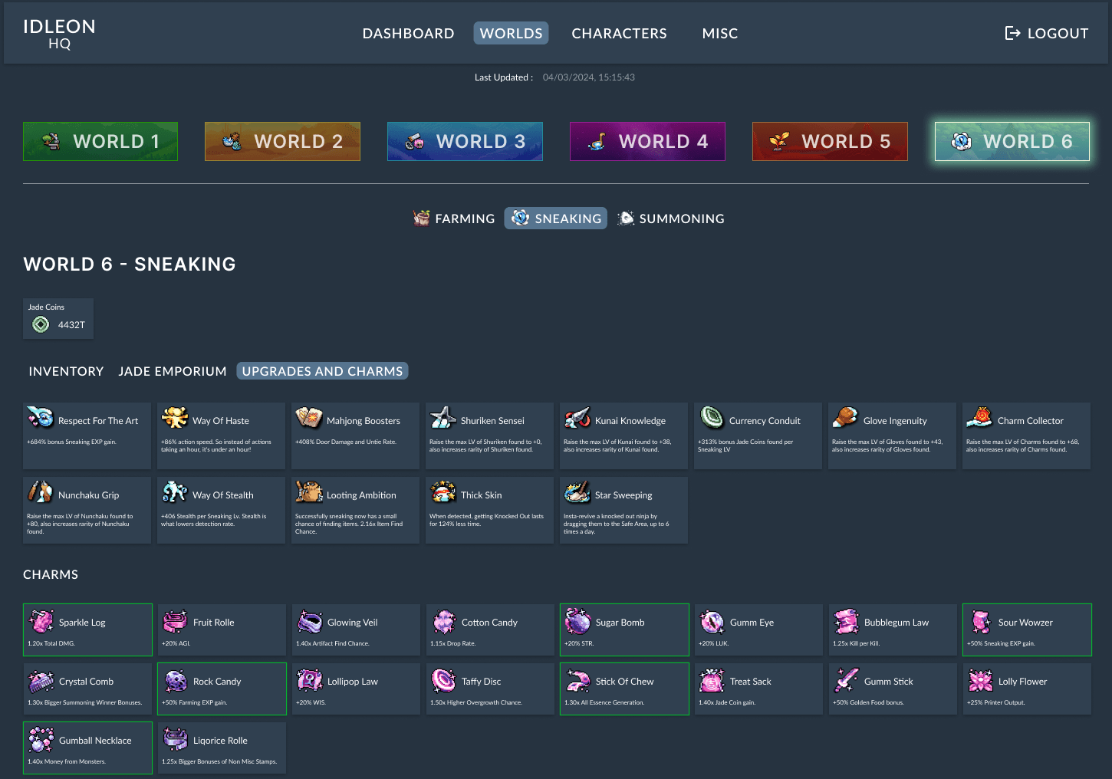Screen dimensions: 1112x779
Task: Click the Jade Coins icon
Action: (x=41, y=325)
